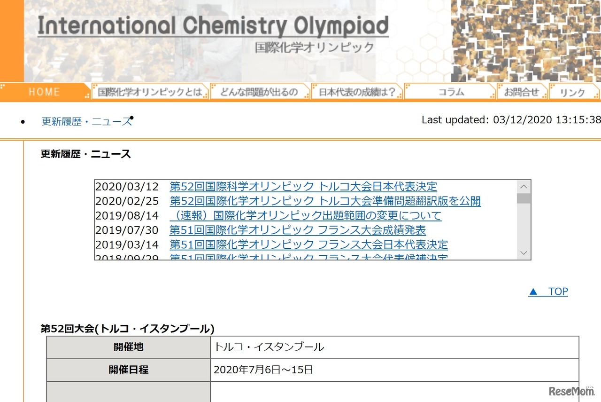
Task: Click the 出題範囲の変更について news link
Action: [305, 215]
